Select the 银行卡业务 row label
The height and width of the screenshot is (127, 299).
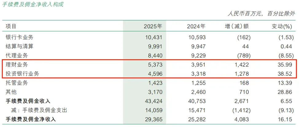coord(20,37)
